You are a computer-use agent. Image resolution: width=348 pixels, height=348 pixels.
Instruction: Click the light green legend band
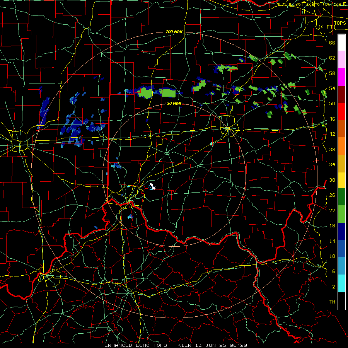click(341, 214)
